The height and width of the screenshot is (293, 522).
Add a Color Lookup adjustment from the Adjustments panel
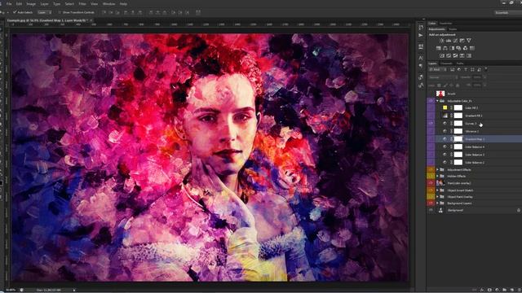pos(472,48)
